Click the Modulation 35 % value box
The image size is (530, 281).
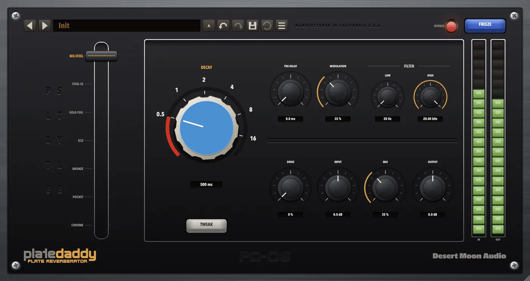point(338,119)
